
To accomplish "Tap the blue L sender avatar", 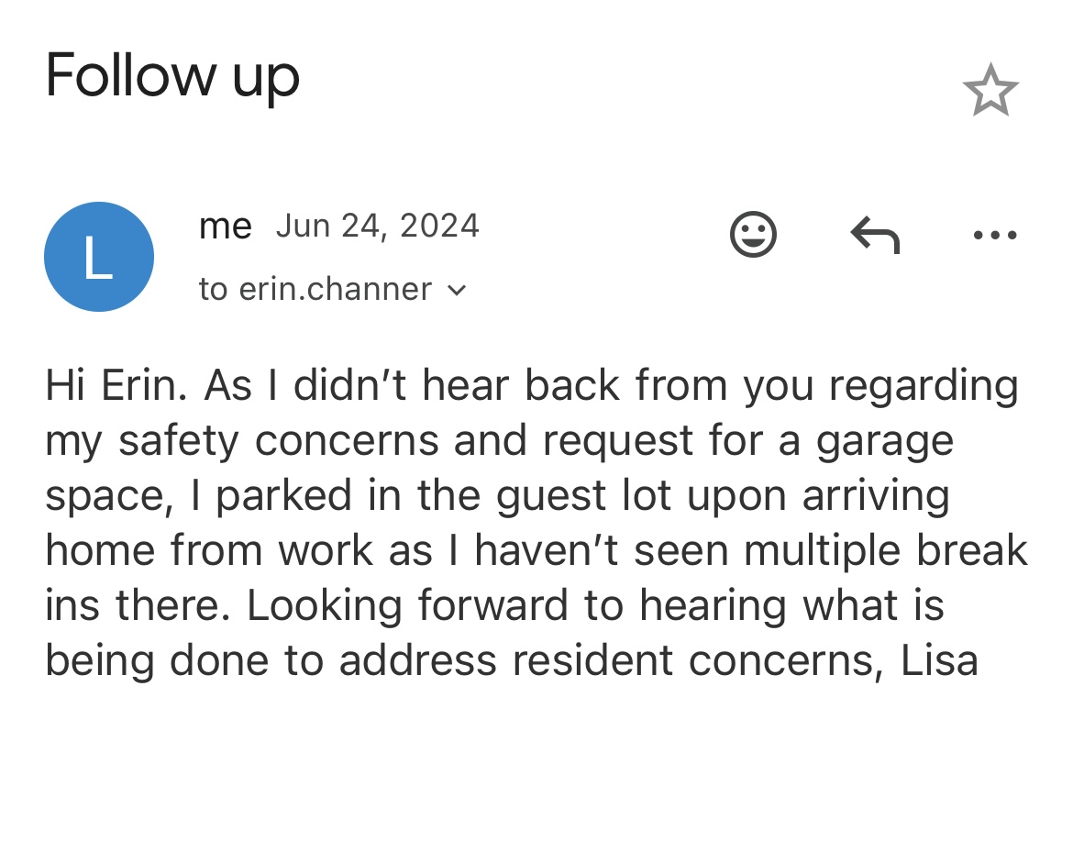I will [x=99, y=257].
